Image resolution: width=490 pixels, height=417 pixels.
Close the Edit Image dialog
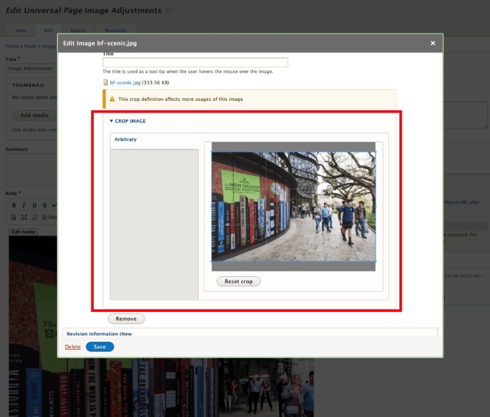pos(432,43)
